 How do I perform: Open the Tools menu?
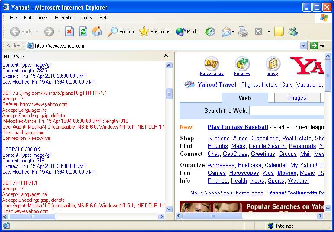click(x=87, y=18)
